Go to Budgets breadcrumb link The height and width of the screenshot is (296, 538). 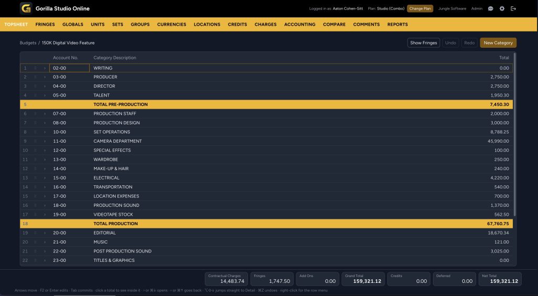point(28,43)
